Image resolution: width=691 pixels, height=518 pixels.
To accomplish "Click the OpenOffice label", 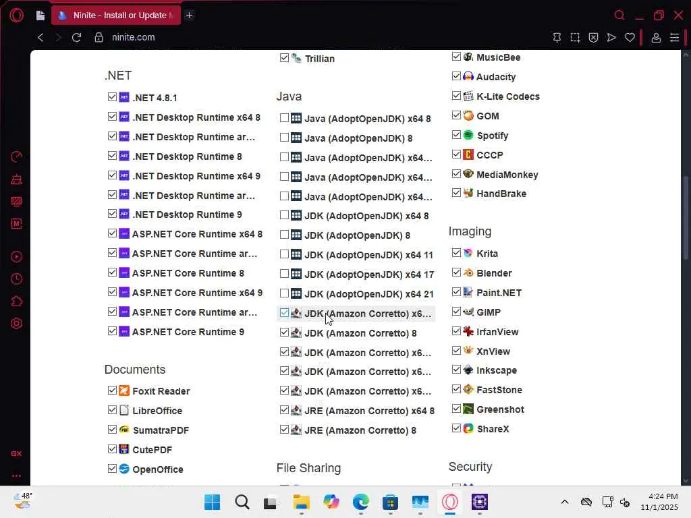I will pyautogui.click(x=158, y=469).
